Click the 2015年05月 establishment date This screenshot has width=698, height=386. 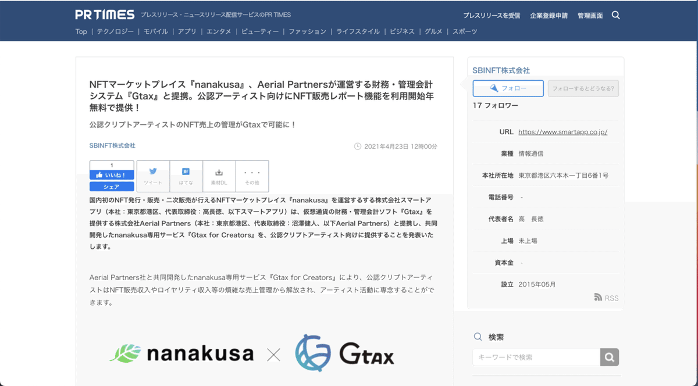[537, 284]
